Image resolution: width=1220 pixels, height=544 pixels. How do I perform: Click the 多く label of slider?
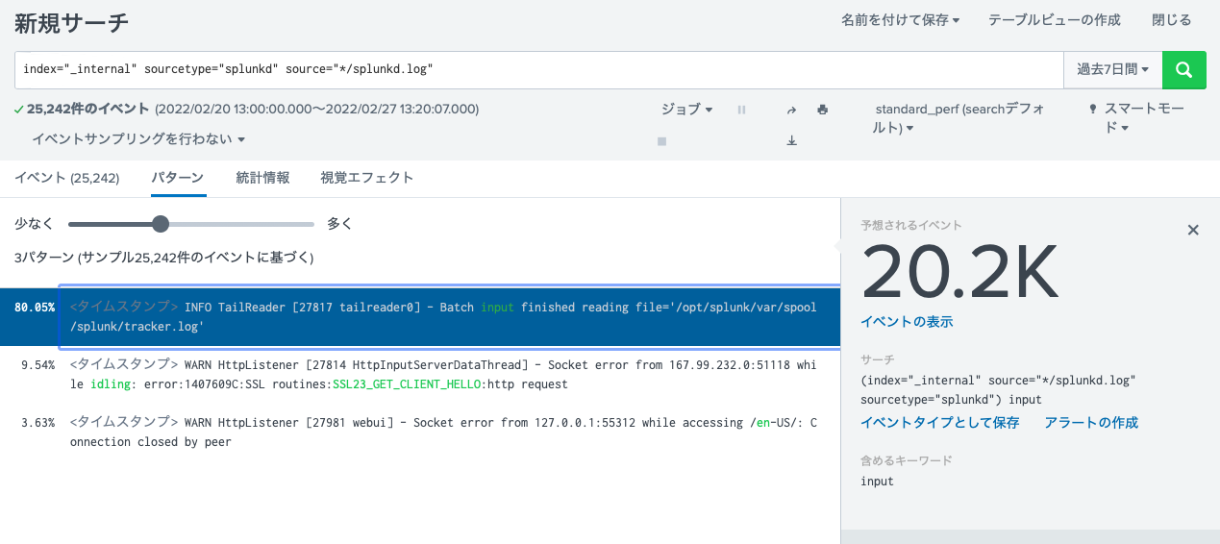(x=339, y=224)
